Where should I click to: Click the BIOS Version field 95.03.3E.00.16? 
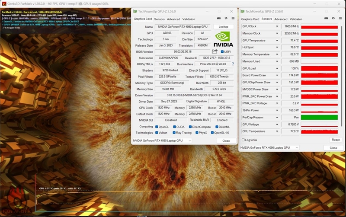tap(183, 51)
